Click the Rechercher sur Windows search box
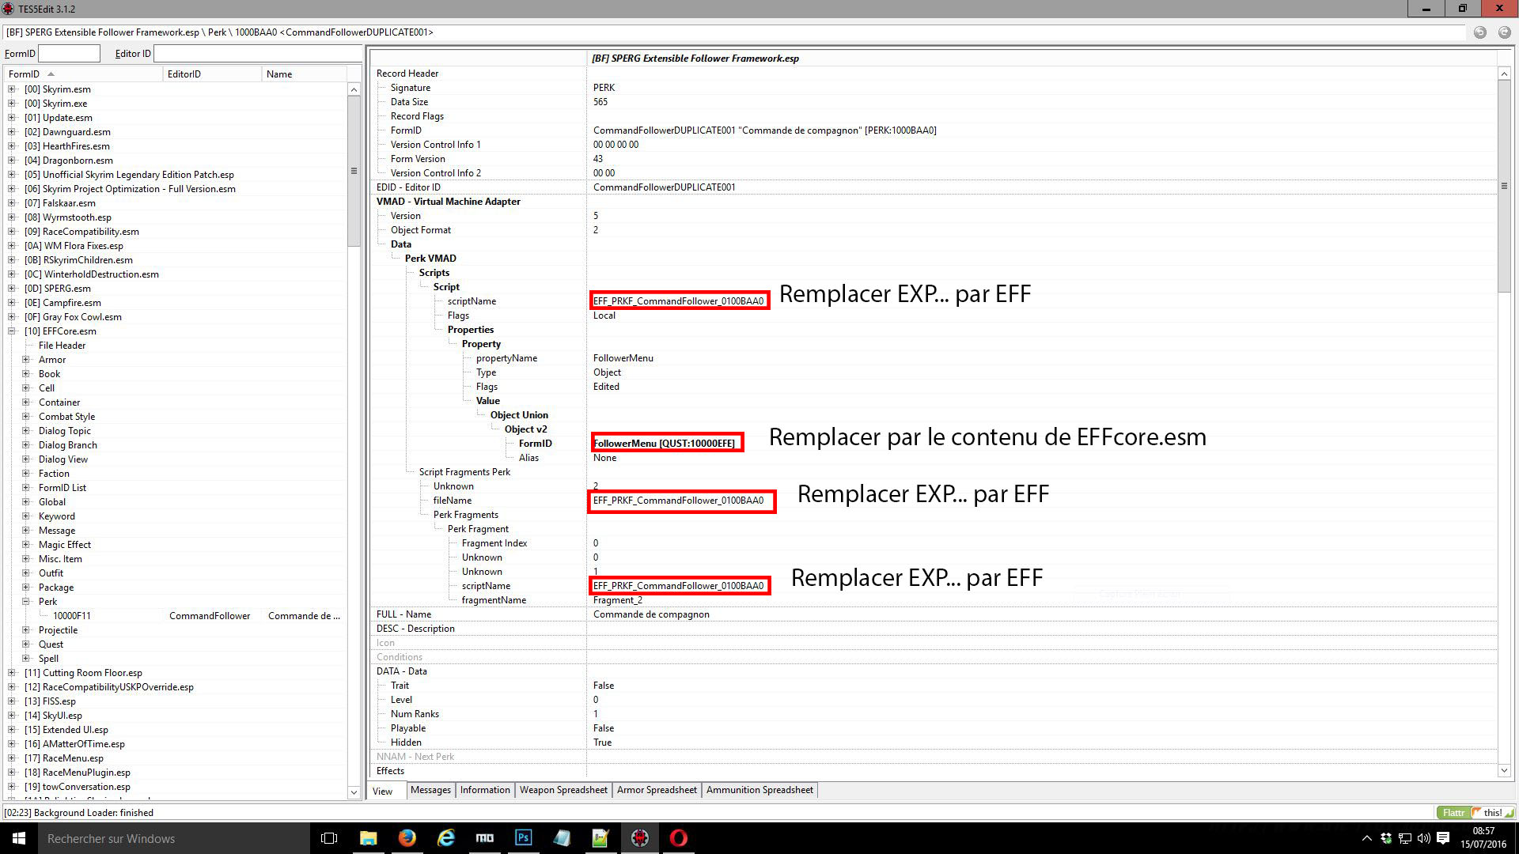The image size is (1519, 854). (x=172, y=838)
